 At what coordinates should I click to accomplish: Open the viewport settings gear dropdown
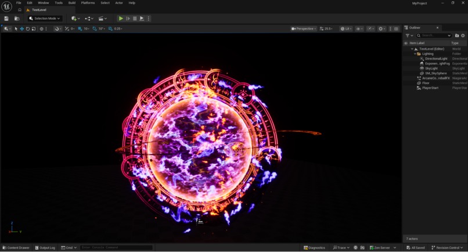381,28
